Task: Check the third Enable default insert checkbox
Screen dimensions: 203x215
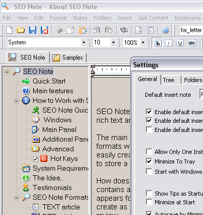Action: click(149, 130)
